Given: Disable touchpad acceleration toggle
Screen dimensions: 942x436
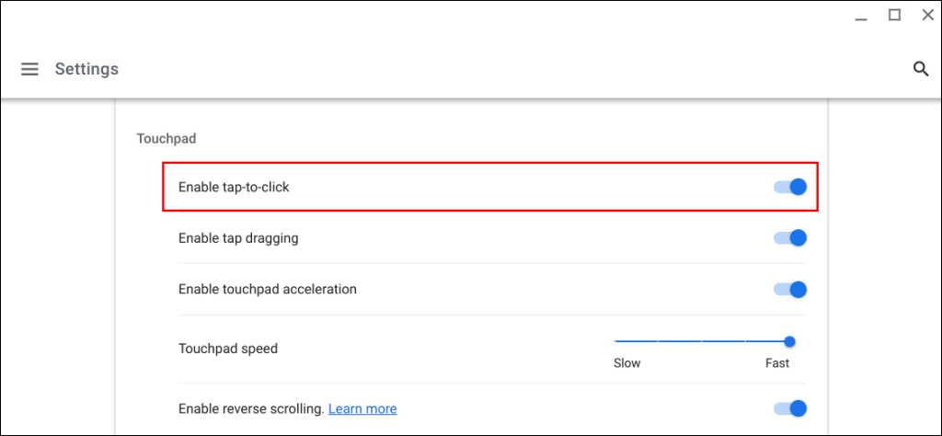Looking at the screenshot, I should [790, 289].
